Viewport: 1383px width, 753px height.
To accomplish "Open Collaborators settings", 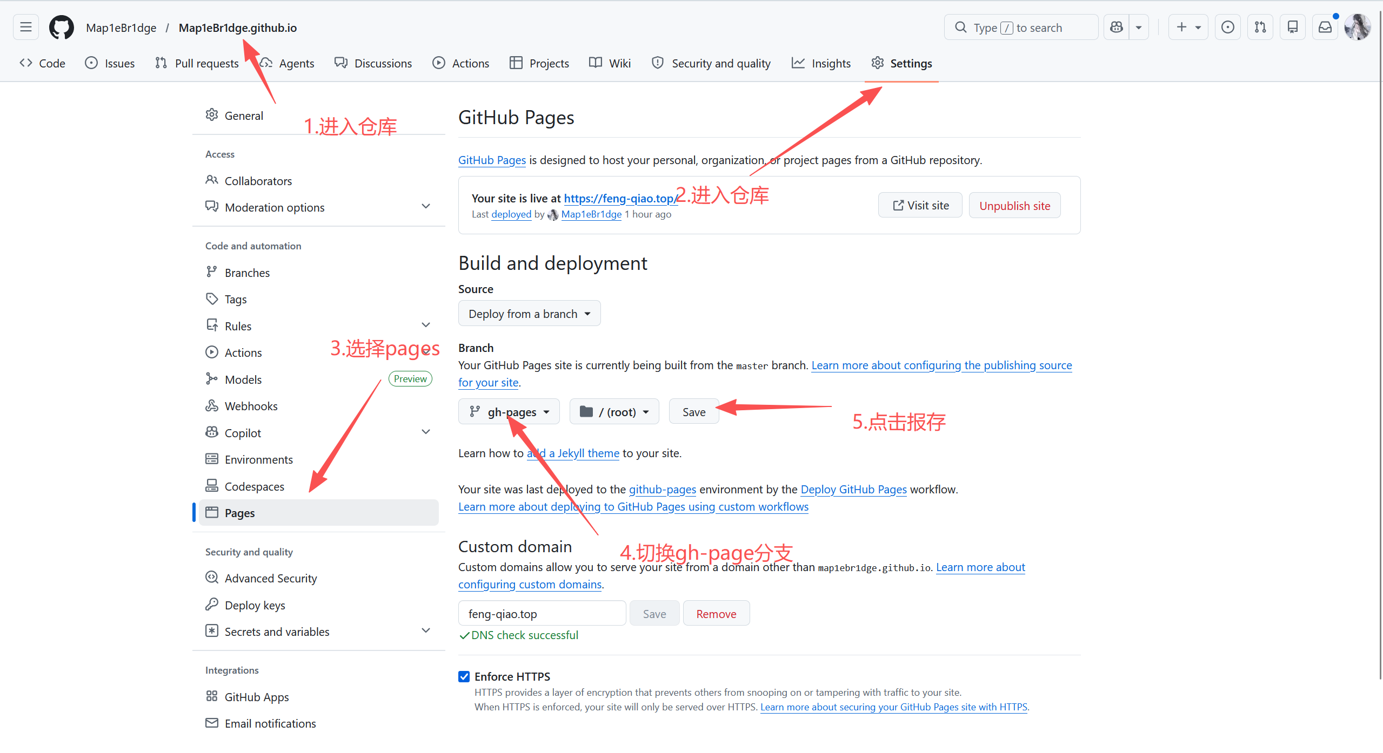I will (x=319, y=181).
